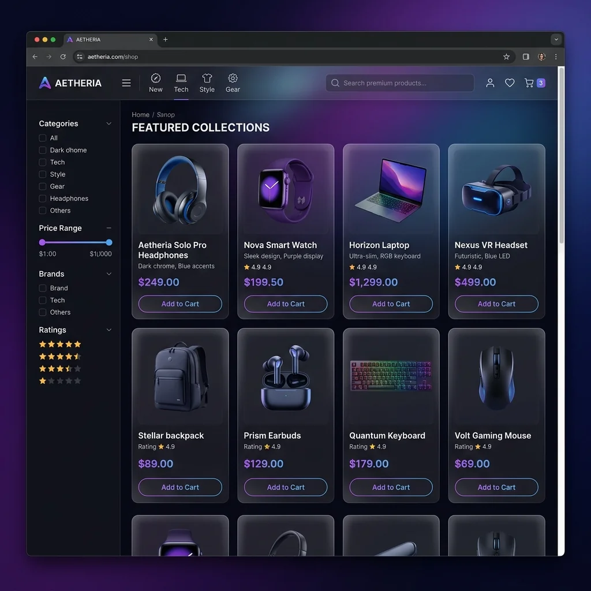Collapse the Ratings section chevron
This screenshot has width=591, height=591.
point(109,330)
